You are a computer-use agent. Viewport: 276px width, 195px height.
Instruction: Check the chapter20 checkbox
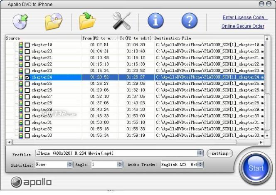pos(27,52)
